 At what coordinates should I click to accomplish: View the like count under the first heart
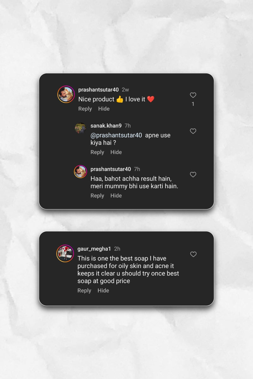[x=193, y=104]
